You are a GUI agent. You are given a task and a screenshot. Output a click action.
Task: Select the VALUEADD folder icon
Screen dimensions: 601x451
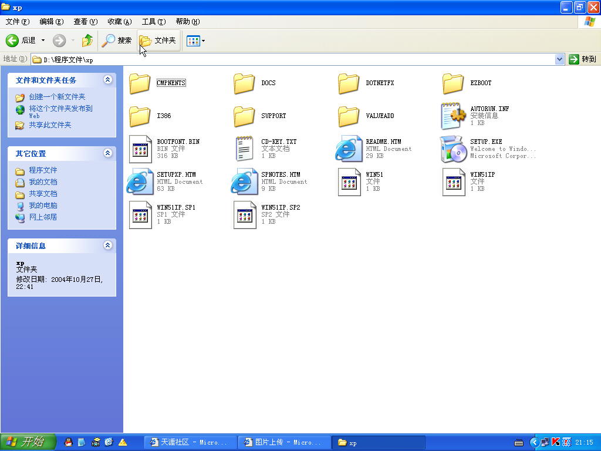click(349, 116)
